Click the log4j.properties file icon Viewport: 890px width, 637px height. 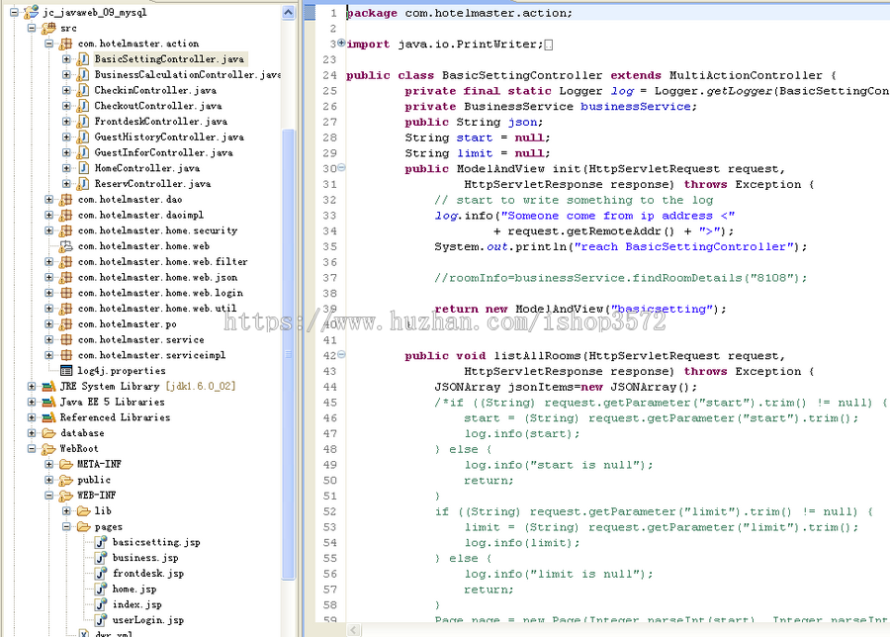pos(66,371)
